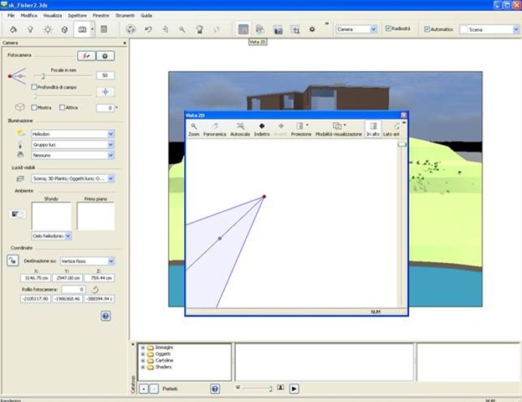Click the blue help icon in Camera panel

point(105,316)
